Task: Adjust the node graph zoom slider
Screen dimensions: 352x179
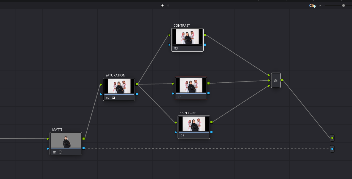Action: click(x=343, y=5)
